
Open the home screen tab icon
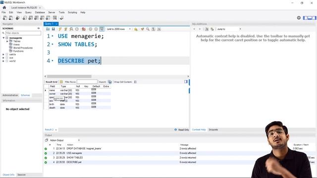pyautogui.click(x=4, y=7)
